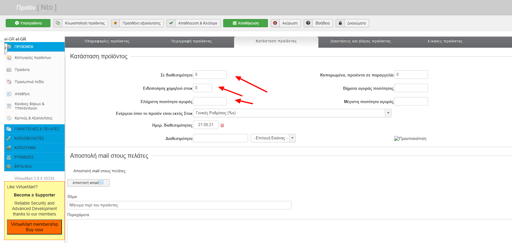Click the green Αποθήκευση button
Image resolution: width=512 pixels, height=243 pixels.
[x=246, y=23]
